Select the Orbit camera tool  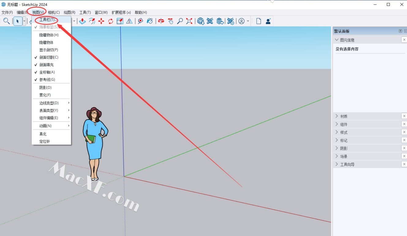pos(161,21)
